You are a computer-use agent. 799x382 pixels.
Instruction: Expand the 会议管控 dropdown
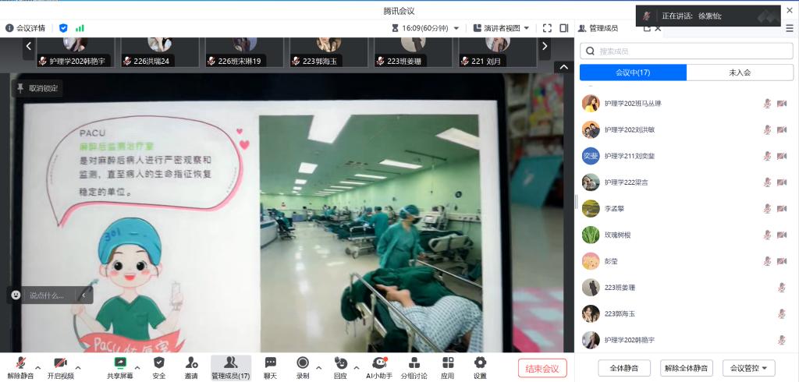tap(749, 368)
